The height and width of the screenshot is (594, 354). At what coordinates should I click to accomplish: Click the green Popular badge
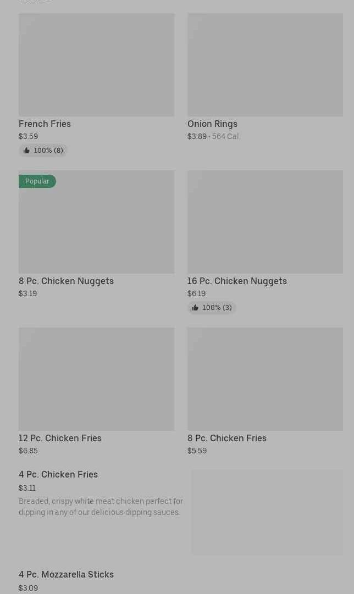pyautogui.click(x=37, y=181)
